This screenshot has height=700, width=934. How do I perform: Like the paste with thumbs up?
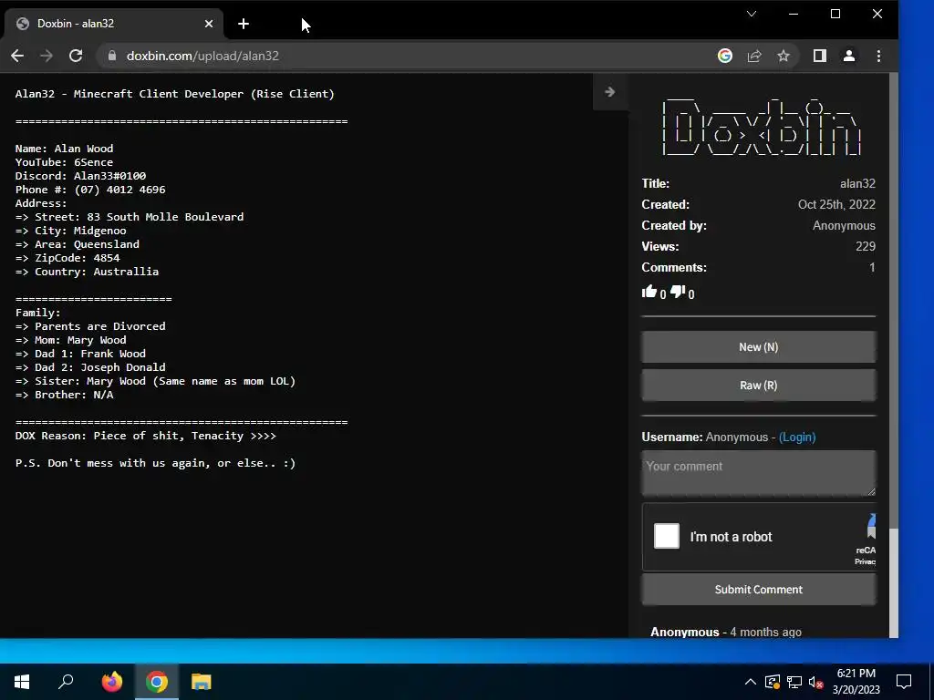[x=649, y=292]
